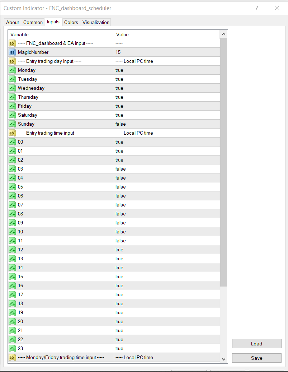Click the scrollbar down arrow
288x372 pixels.
point(224,358)
